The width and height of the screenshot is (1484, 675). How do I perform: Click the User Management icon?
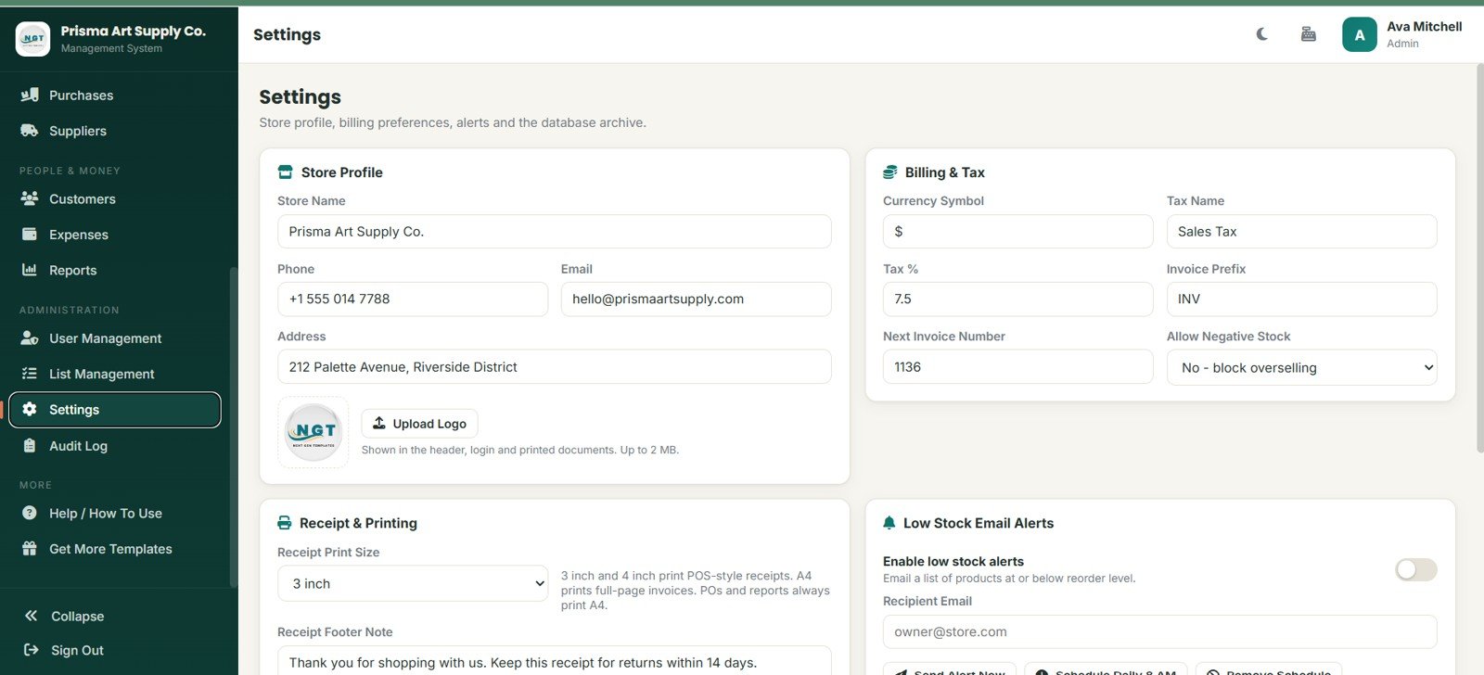(30, 338)
